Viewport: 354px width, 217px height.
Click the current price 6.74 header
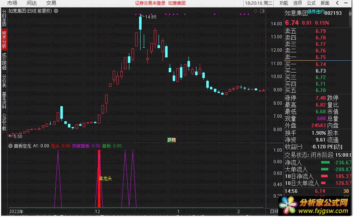coord(292,23)
